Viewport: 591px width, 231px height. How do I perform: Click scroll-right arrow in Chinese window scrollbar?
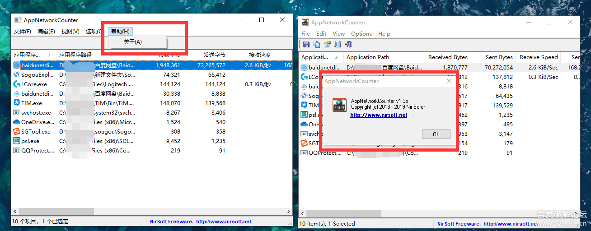289,211
